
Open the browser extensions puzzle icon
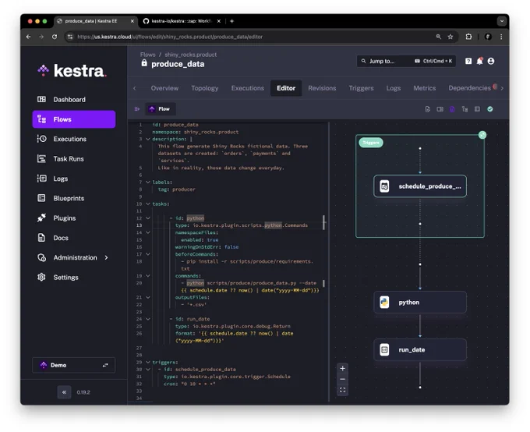[x=468, y=37]
